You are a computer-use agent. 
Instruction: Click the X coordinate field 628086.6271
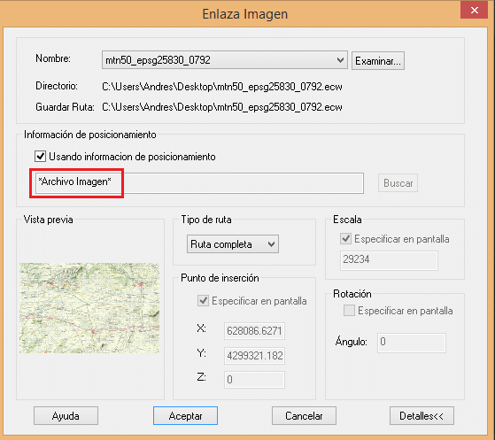[x=254, y=331]
